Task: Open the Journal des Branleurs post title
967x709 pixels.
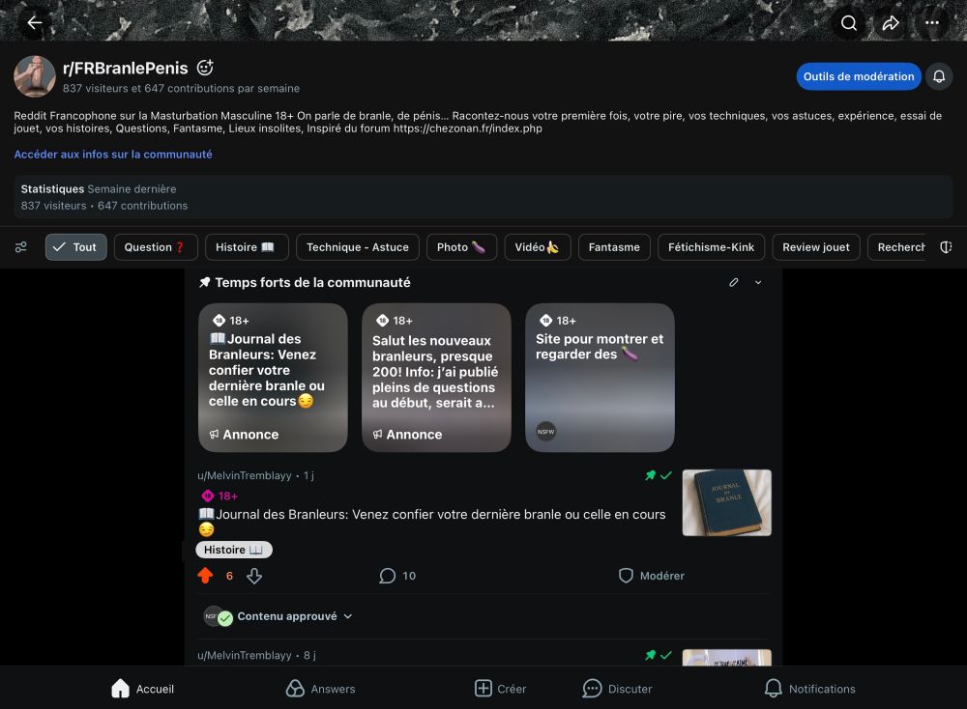Action: (x=431, y=522)
